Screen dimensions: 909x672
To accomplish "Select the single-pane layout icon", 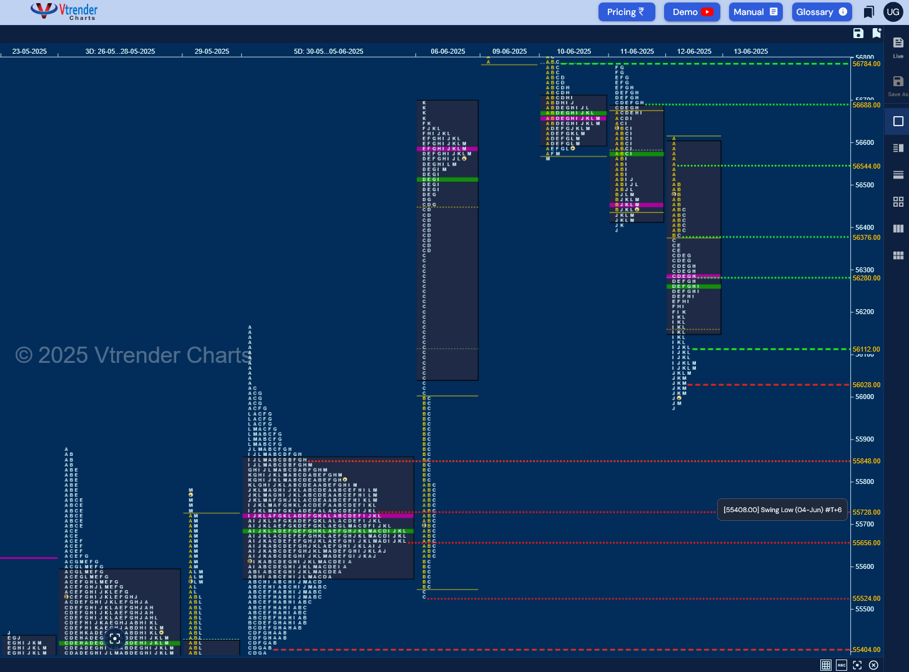I will pos(898,121).
